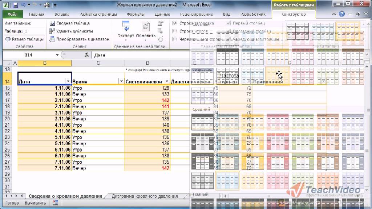Go to next sheet with navigation arrow
Image resolution: width=372 pixels, height=209 pixels.
tap(16, 196)
